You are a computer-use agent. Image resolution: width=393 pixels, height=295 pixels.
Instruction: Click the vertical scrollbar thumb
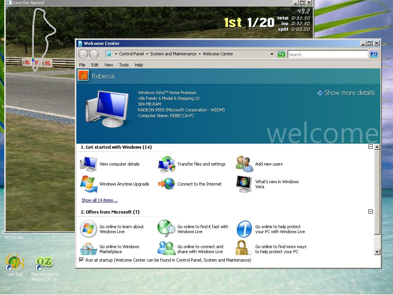coord(377,192)
